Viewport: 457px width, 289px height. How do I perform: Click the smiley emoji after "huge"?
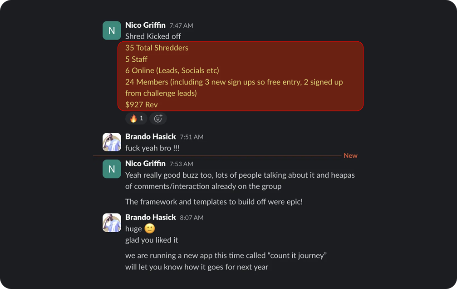pyautogui.click(x=149, y=229)
